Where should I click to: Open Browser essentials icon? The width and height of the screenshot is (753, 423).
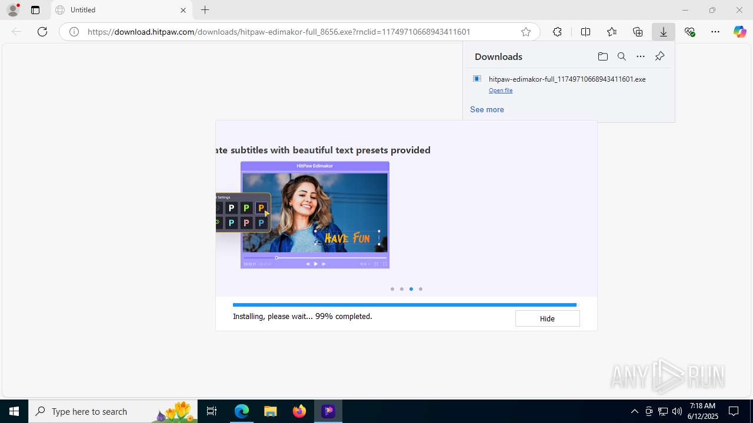point(689,32)
